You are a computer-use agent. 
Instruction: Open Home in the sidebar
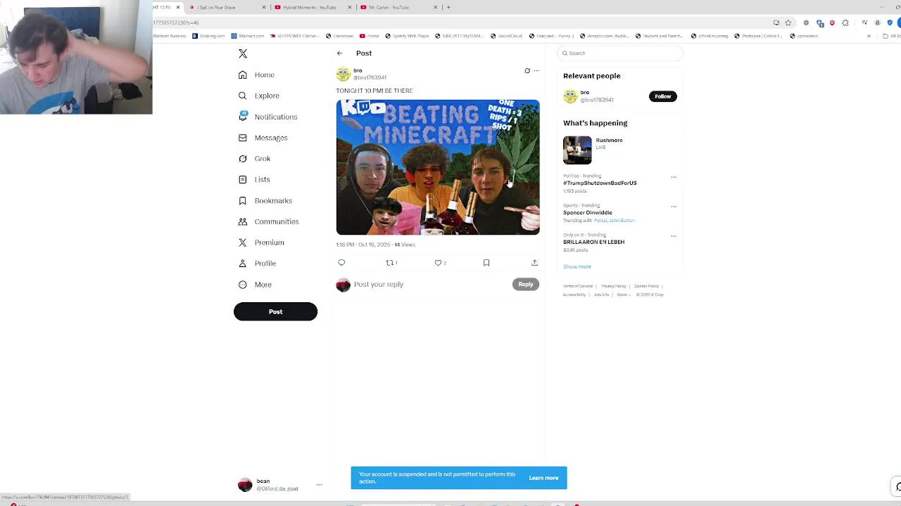[x=256, y=74]
